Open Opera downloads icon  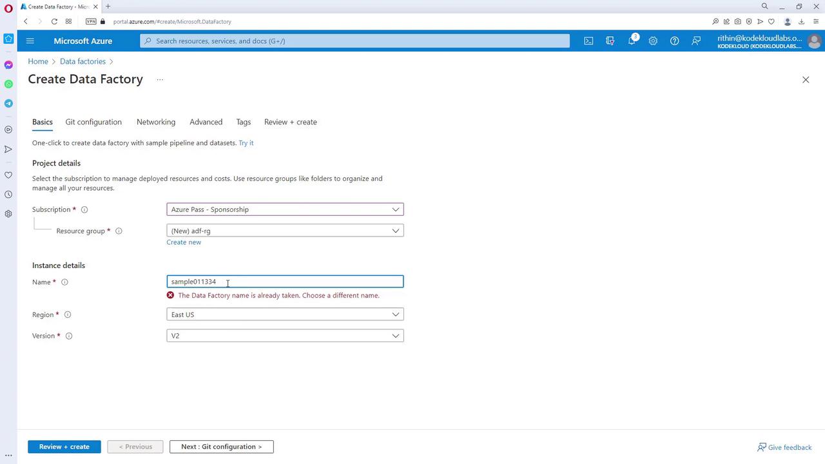point(801,21)
